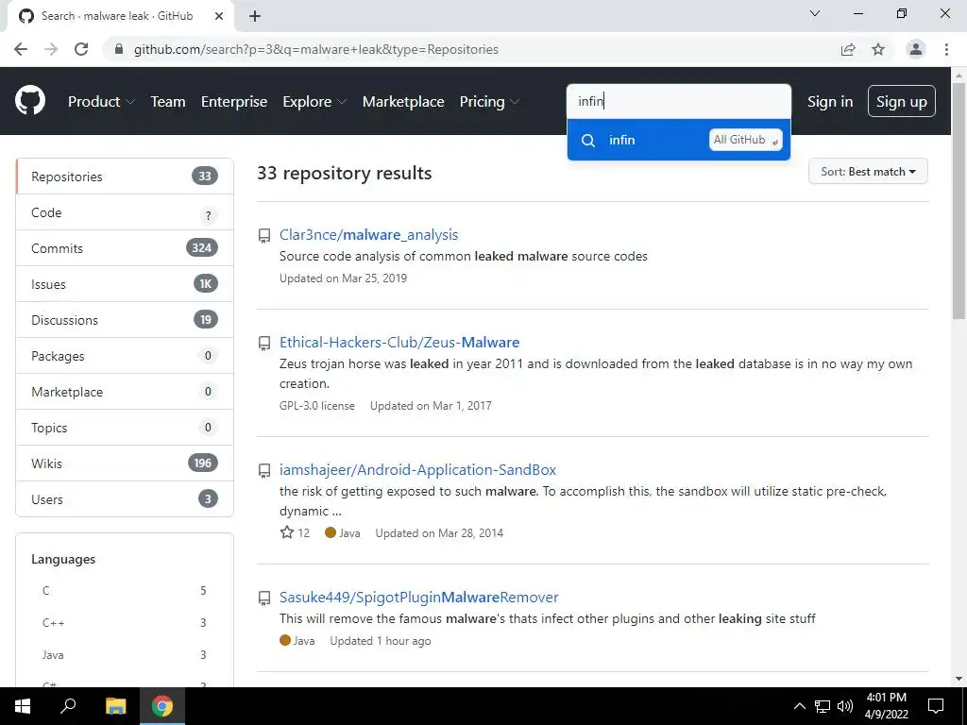967x725 pixels.
Task: Reload the page with the refresh icon
Action: click(81, 49)
